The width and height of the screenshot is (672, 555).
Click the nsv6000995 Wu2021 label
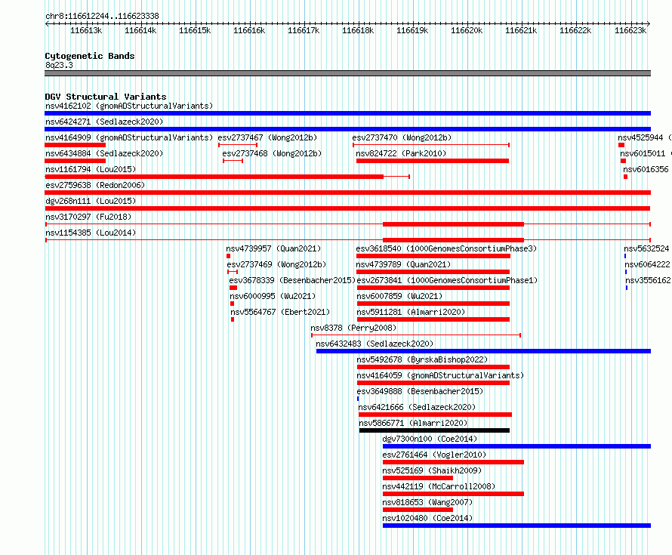point(273,296)
